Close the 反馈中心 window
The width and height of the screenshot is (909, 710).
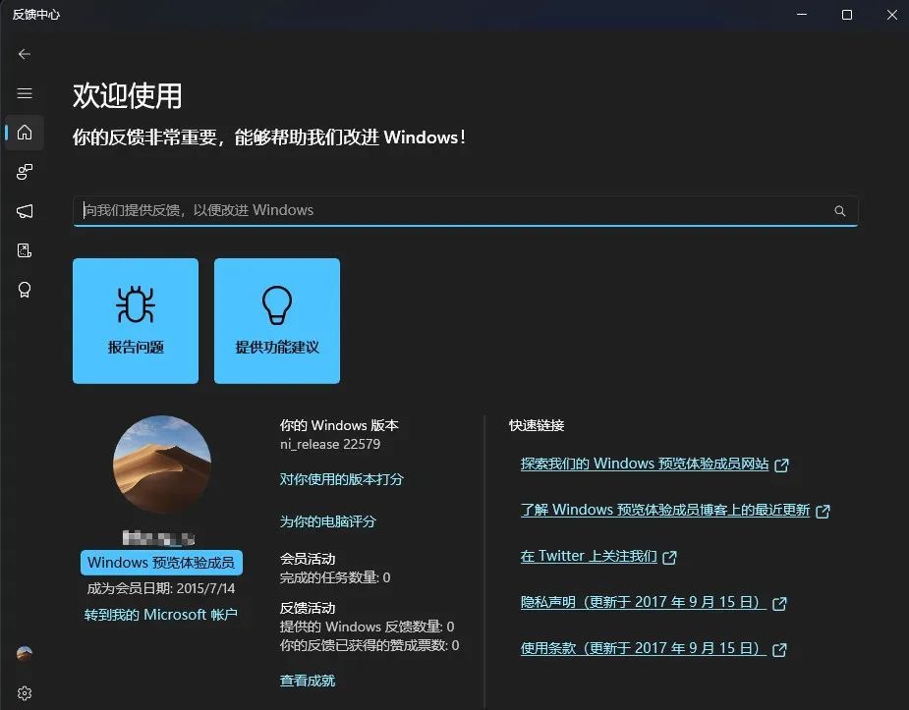(891, 15)
